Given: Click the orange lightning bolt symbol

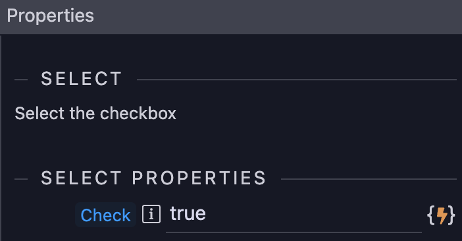Looking at the screenshot, I should click(x=442, y=216).
